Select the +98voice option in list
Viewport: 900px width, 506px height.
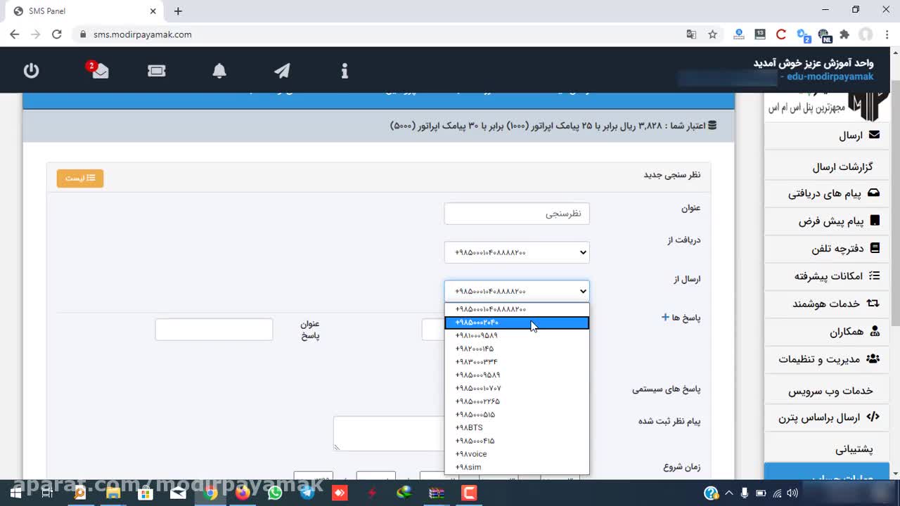click(x=471, y=454)
